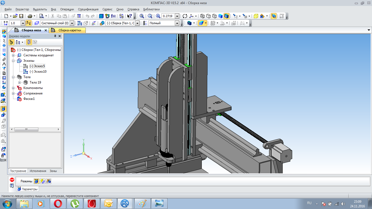The image size is (372, 209).
Task: Click the Параметры tab button
Action: click(x=28, y=189)
